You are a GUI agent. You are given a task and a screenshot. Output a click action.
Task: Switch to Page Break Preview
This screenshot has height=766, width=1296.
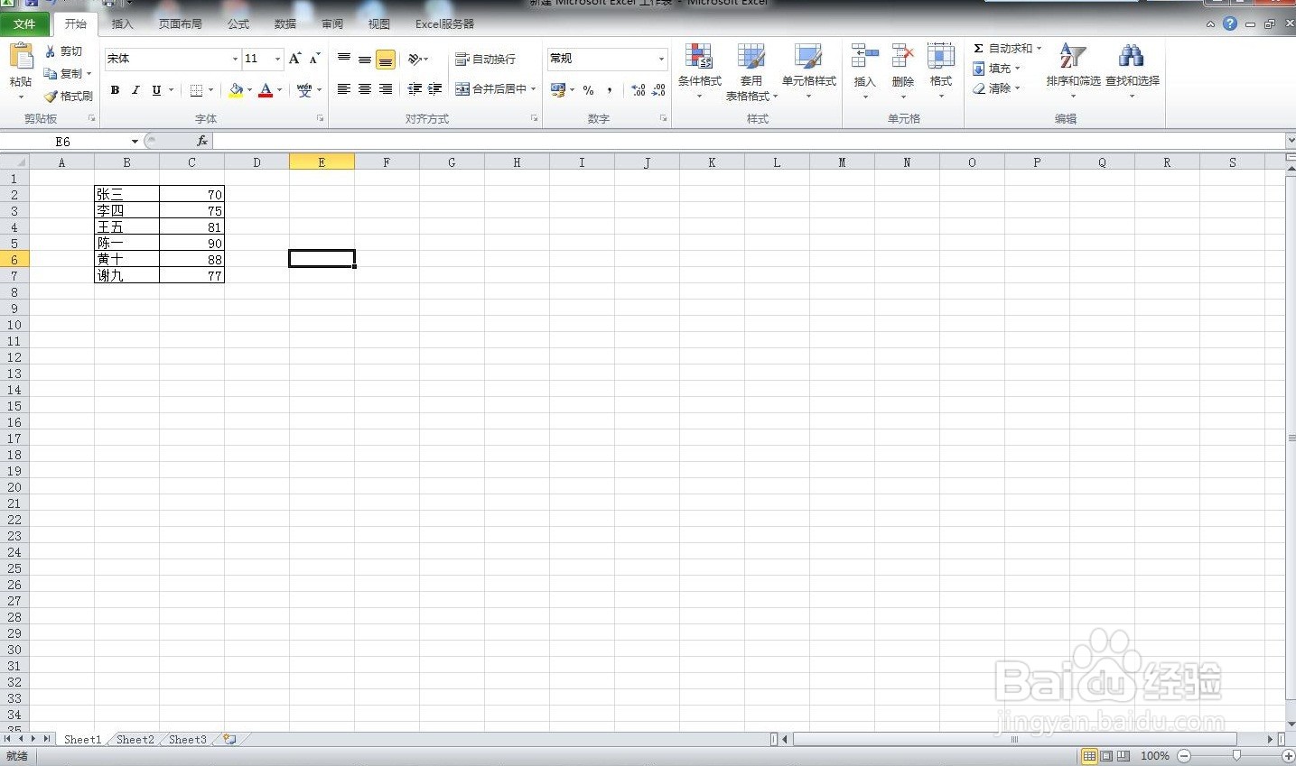tap(1124, 756)
